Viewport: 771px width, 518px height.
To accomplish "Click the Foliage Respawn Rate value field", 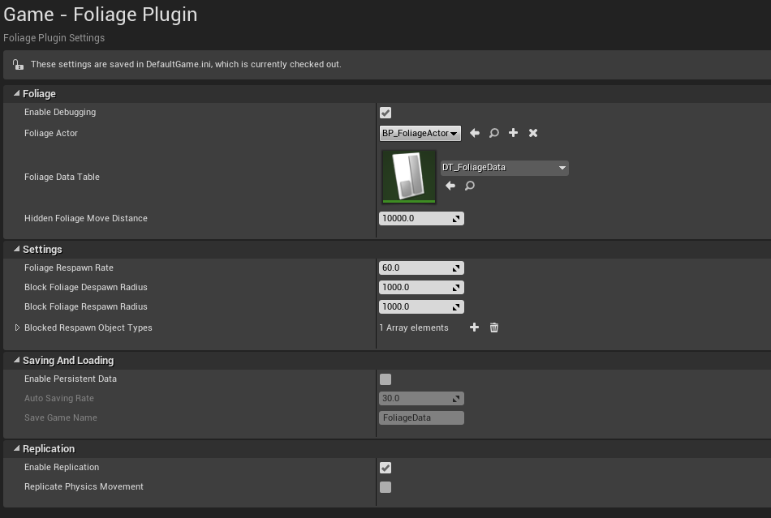I will pyautogui.click(x=421, y=268).
